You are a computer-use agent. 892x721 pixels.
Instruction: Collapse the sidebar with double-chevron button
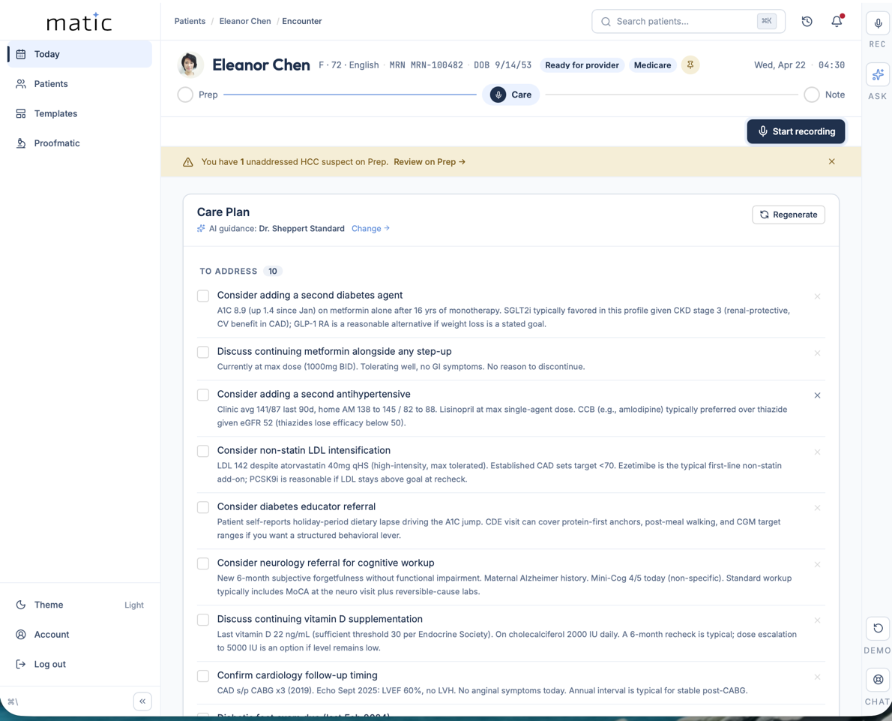coord(142,701)
